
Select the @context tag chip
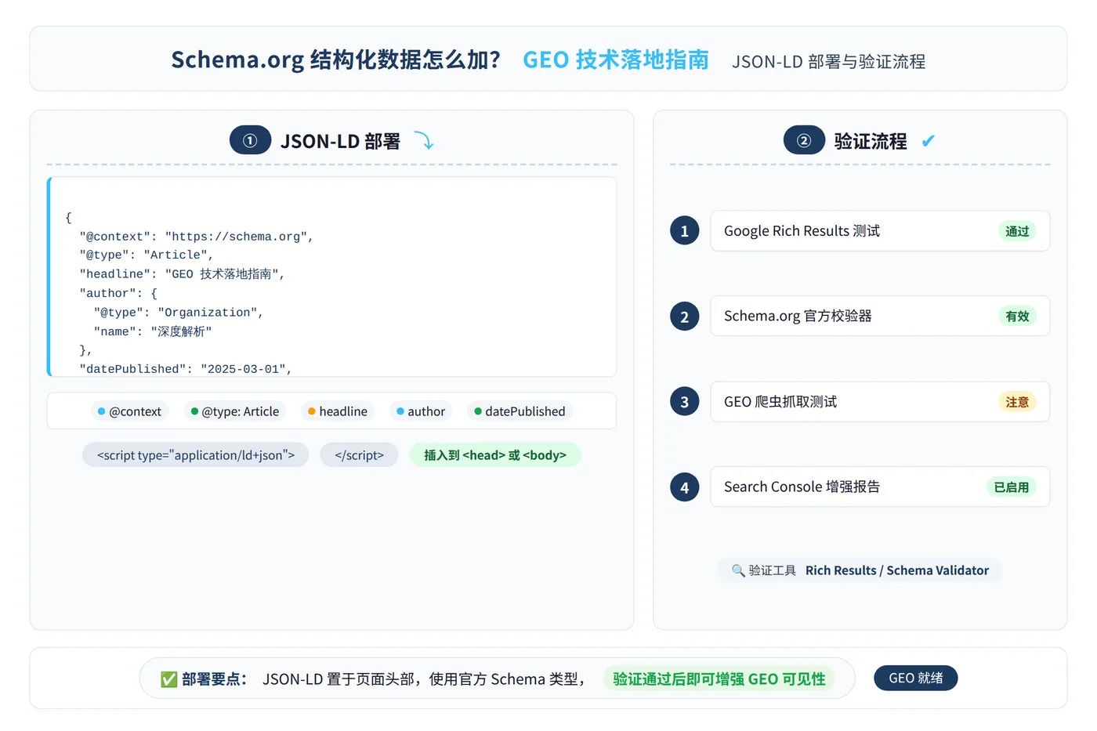tap(129, 411)
